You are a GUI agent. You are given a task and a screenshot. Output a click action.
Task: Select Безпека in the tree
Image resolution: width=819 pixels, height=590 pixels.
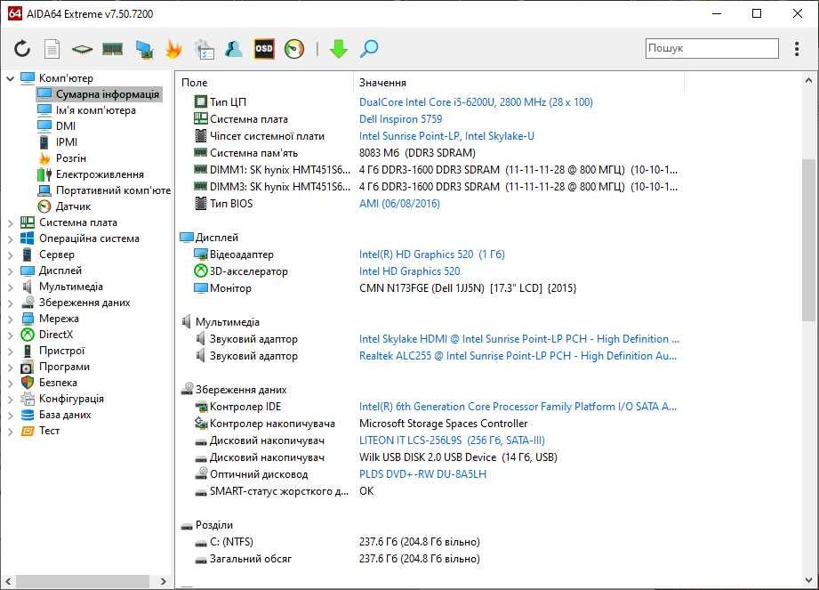[x=58, y=383]
